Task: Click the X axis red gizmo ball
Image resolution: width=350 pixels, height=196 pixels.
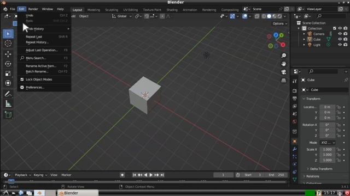Action: (x=283, y=45)
